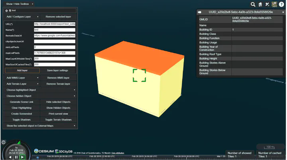Expand the Show / Hide Toolbox dropdown

pyautogui.click(x=18, y=4)
